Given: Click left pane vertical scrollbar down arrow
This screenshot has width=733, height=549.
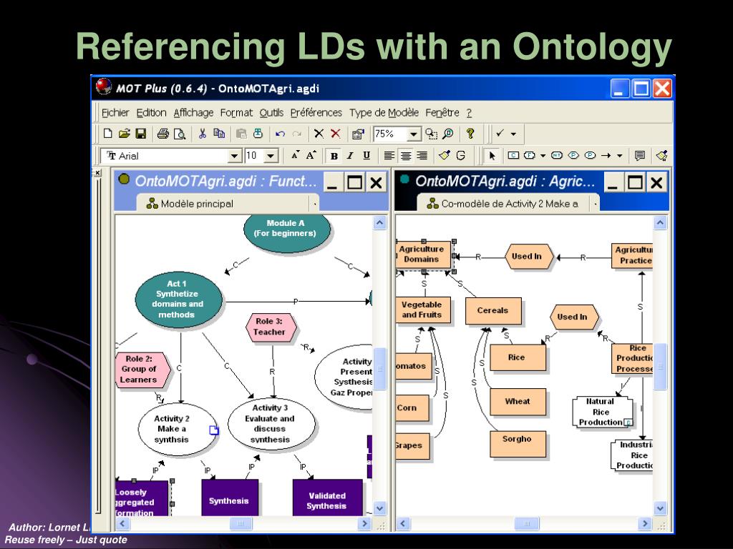Looking at the screenshot, I should click(379, 508).
